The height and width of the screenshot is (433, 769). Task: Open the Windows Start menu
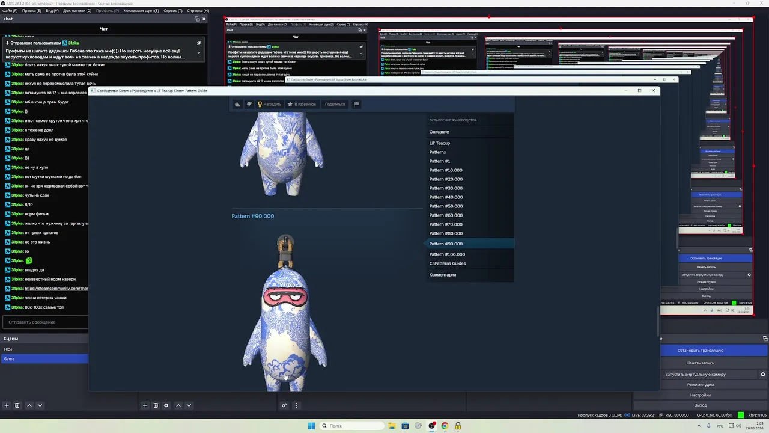click(311, 426)
